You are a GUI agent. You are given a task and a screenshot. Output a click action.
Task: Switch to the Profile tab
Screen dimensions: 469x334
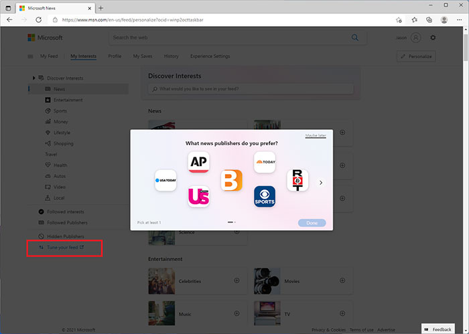pos(115,56)
